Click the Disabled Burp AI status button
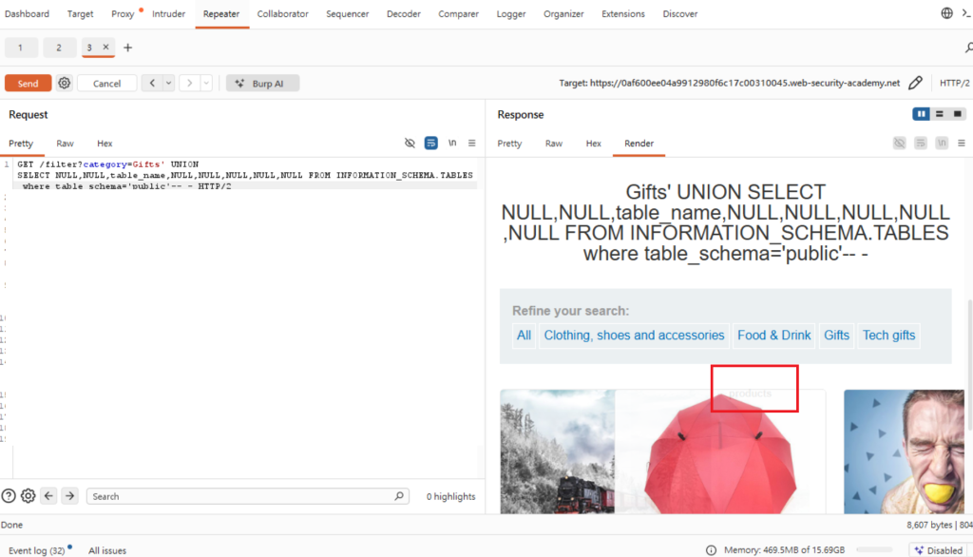 pyautogui.click(x=938, y=550)
